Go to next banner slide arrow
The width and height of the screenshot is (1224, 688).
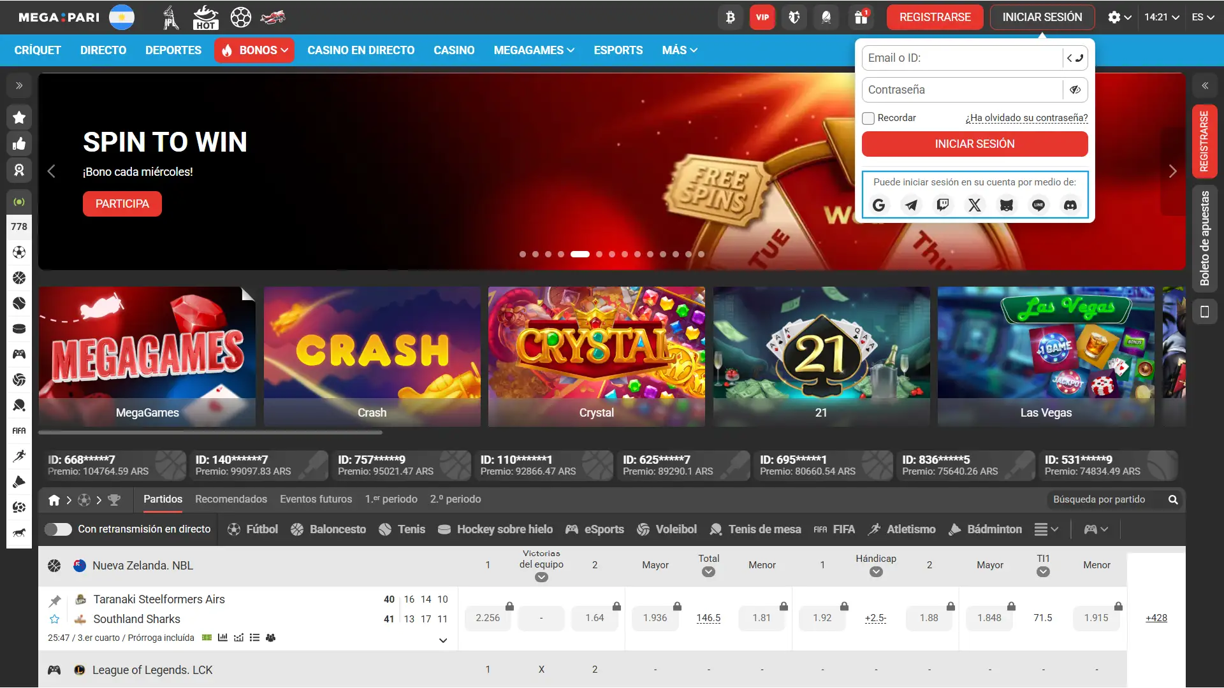pyautogui.click(x=1172, y=171)
